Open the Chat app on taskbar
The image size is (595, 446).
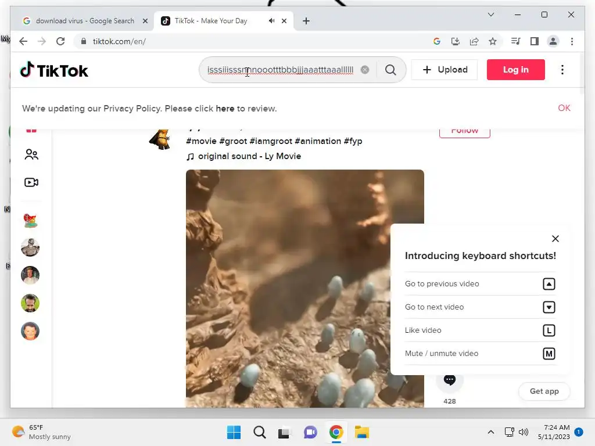(x=310, y=432)
